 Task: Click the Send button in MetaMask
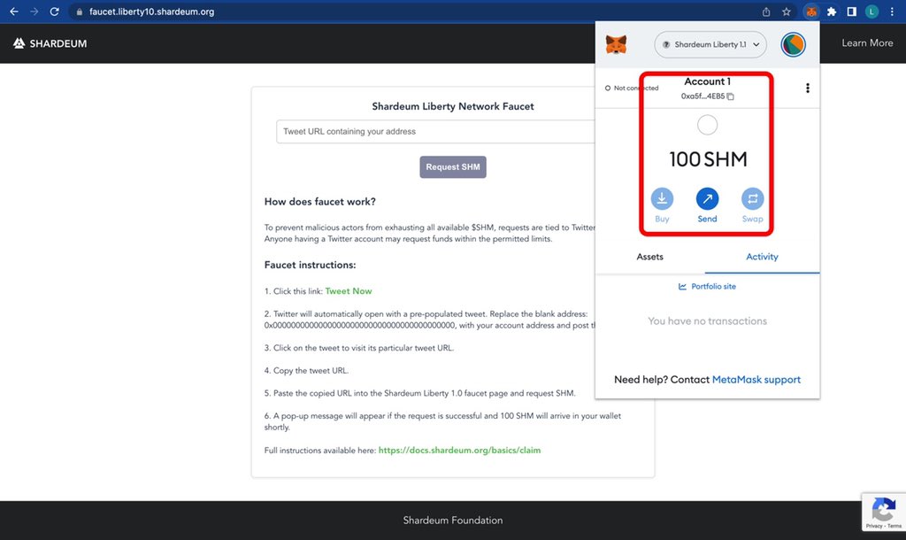click(x=707, y=205)
